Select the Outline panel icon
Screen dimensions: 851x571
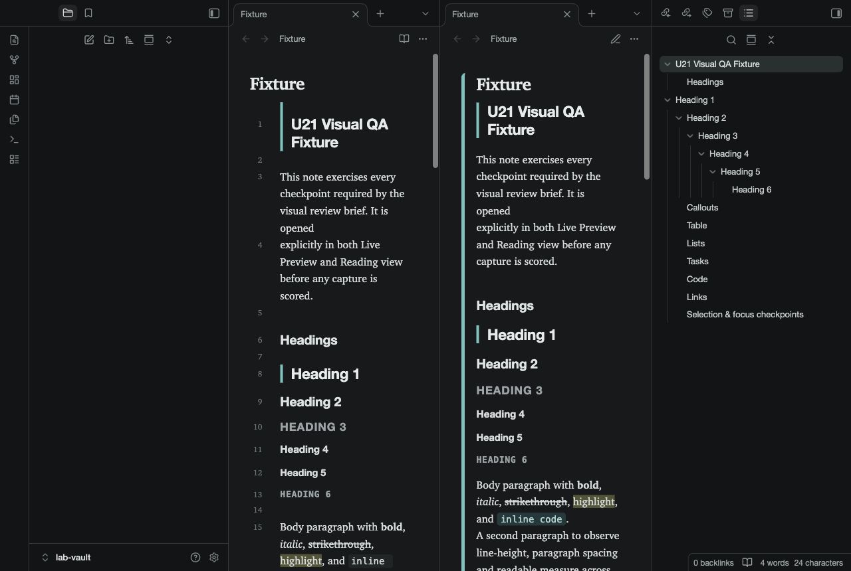[749, 13]
